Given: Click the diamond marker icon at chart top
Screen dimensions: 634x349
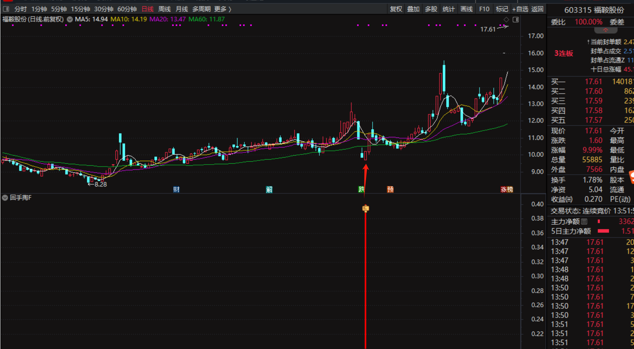Looking at the screenshot, I should click(x=506, y=19).
